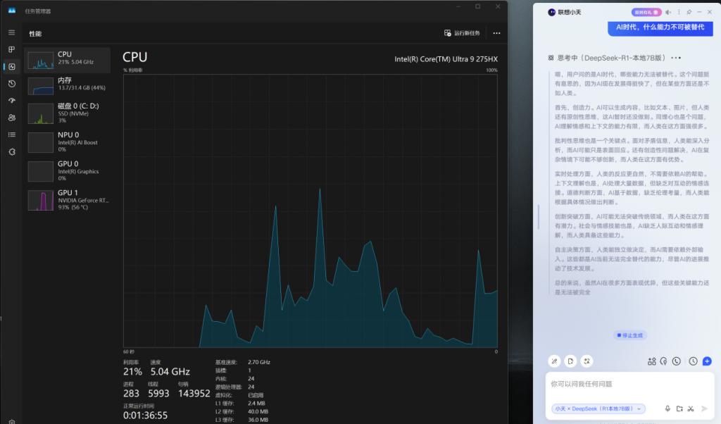
Task: Select Performance page icon in Task Manager sidebar
Action: click(x=12, y=67)
